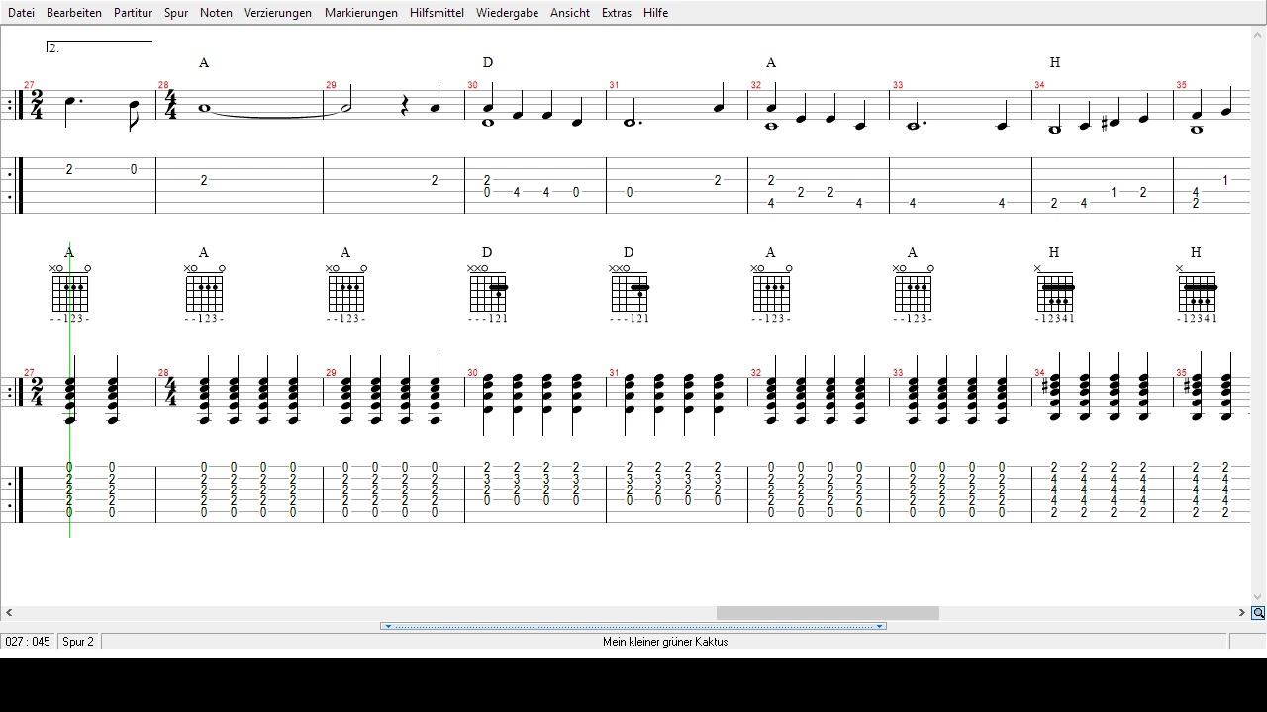This screenshot has width=1267, height=712.
Task: Click chord name A over top measure 28
Action: point(204,62)
